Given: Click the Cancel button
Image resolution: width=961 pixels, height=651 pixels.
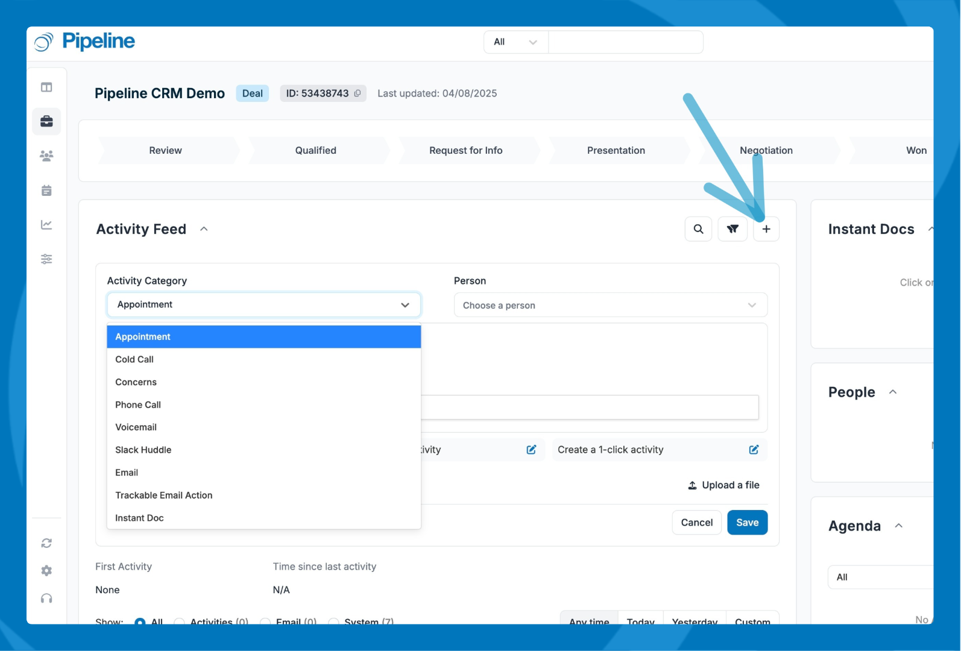Looking at the screenshot, I should 697,523.
